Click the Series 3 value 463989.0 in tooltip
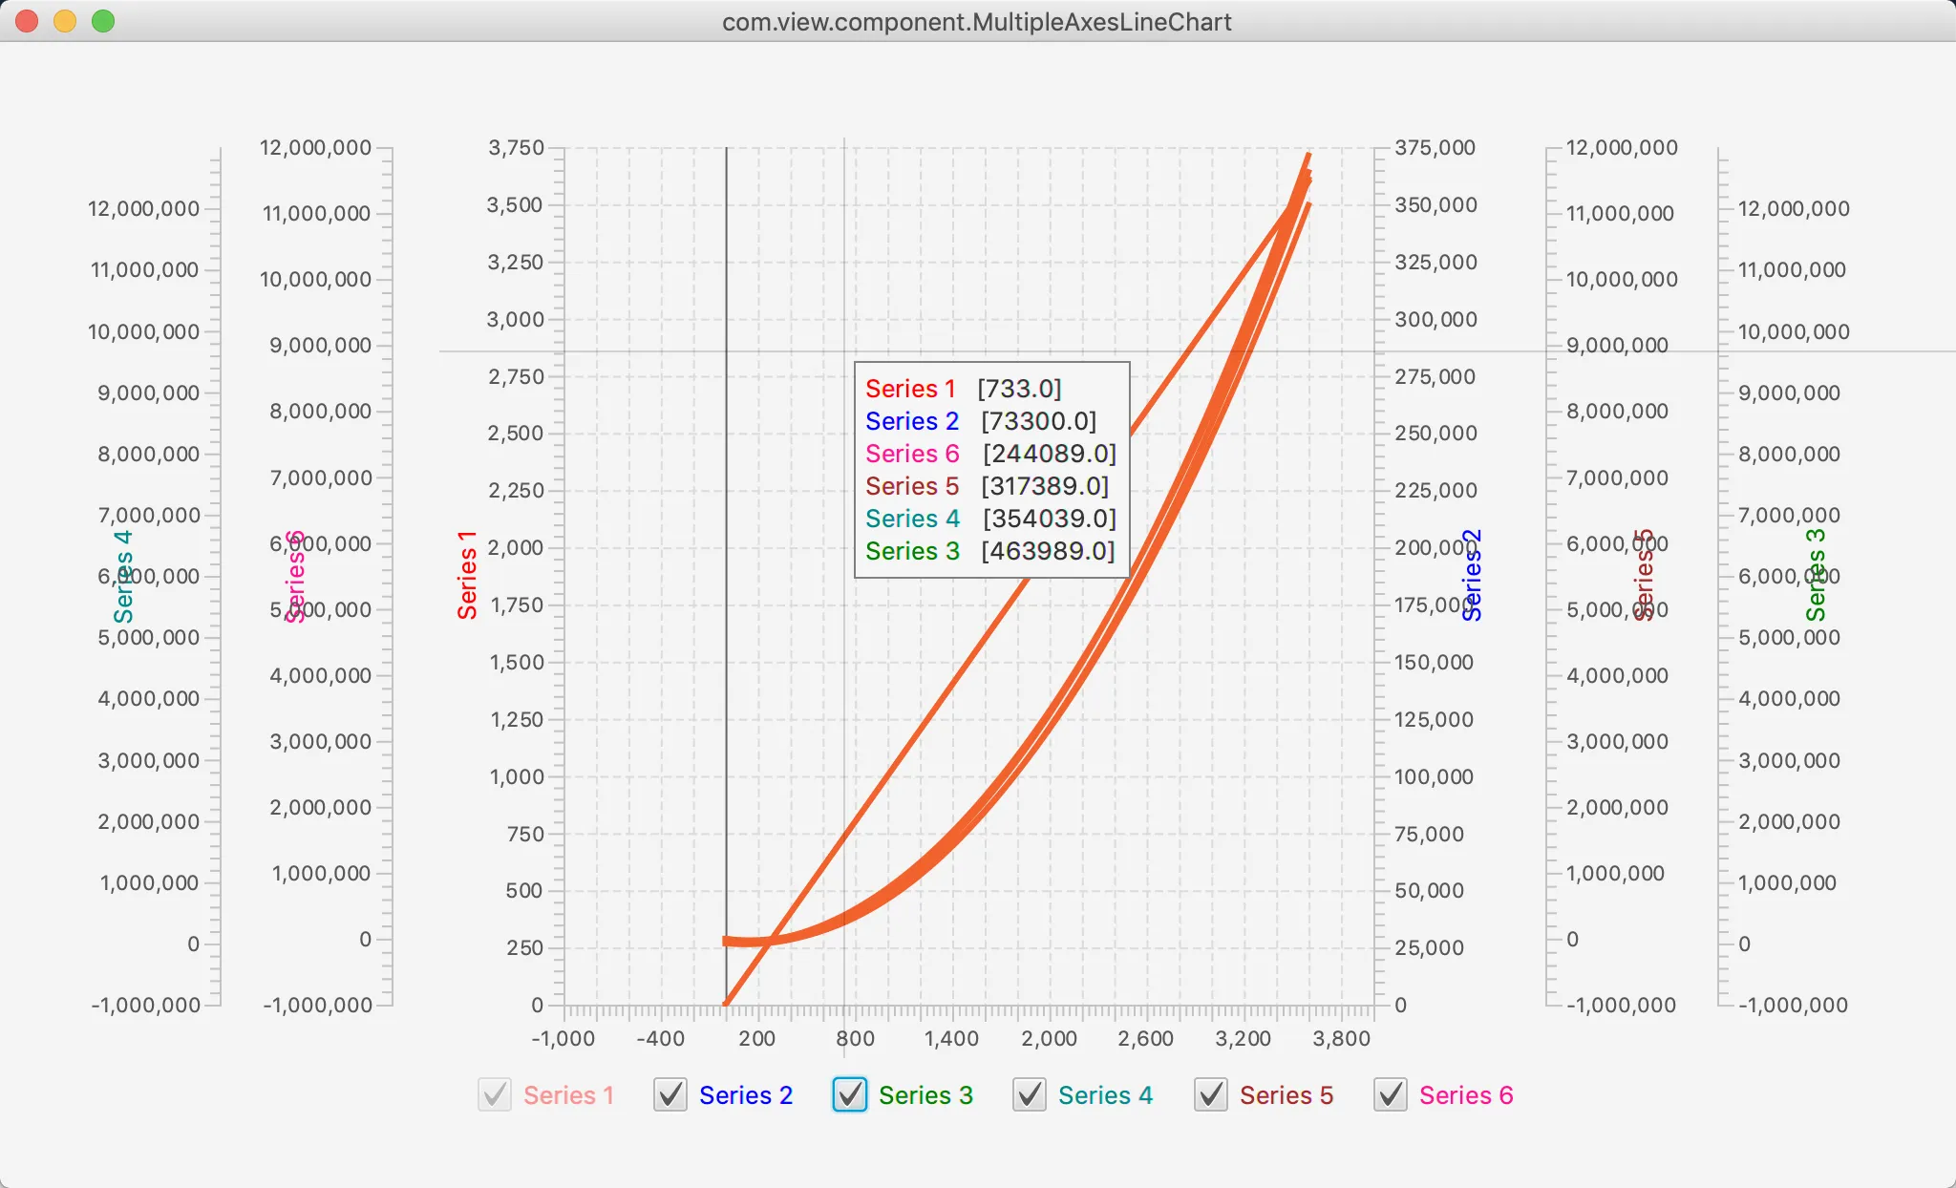1956x1188 pixels. point(1048,551)
